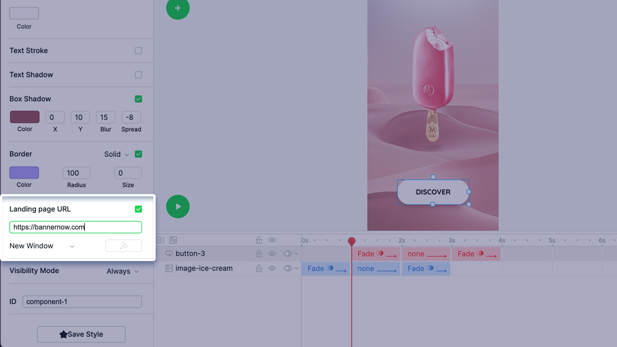This screenshot has width=617, height=347.
Task: Enable the Text Shadow checkbox
Action: click(138, 75)
